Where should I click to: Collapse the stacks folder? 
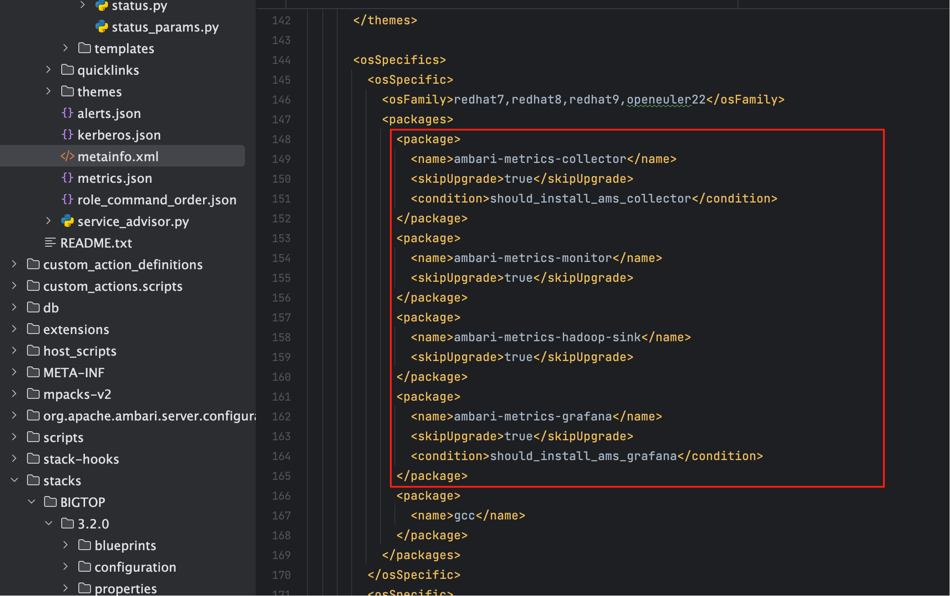click(14, 480)
